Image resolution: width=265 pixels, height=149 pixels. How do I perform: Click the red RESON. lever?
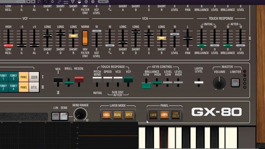coord(79,79)
